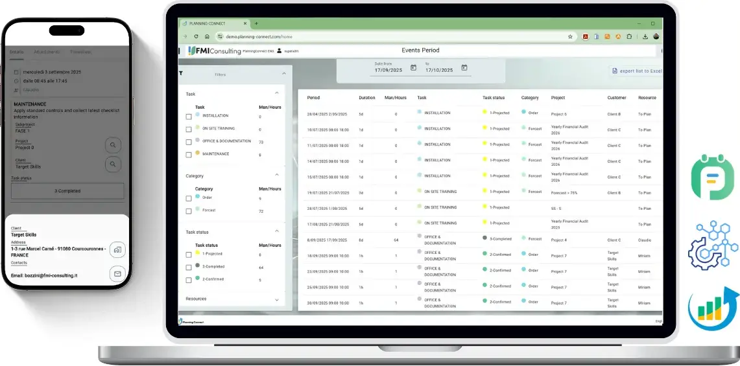Open the browser extensions puzzle icon
The width and height of the screenshot is (740, 366).
pos(629,36)
